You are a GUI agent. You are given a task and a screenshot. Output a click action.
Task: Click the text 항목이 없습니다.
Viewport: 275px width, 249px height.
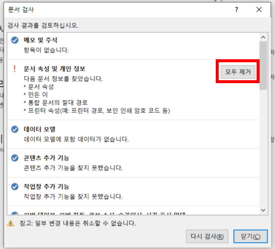point(46,50)
